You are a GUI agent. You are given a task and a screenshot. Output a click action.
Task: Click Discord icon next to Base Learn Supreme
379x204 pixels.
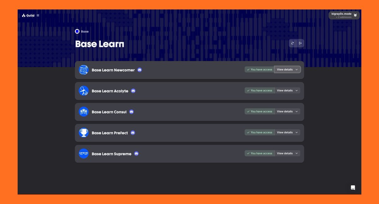[x=136, y=154]
